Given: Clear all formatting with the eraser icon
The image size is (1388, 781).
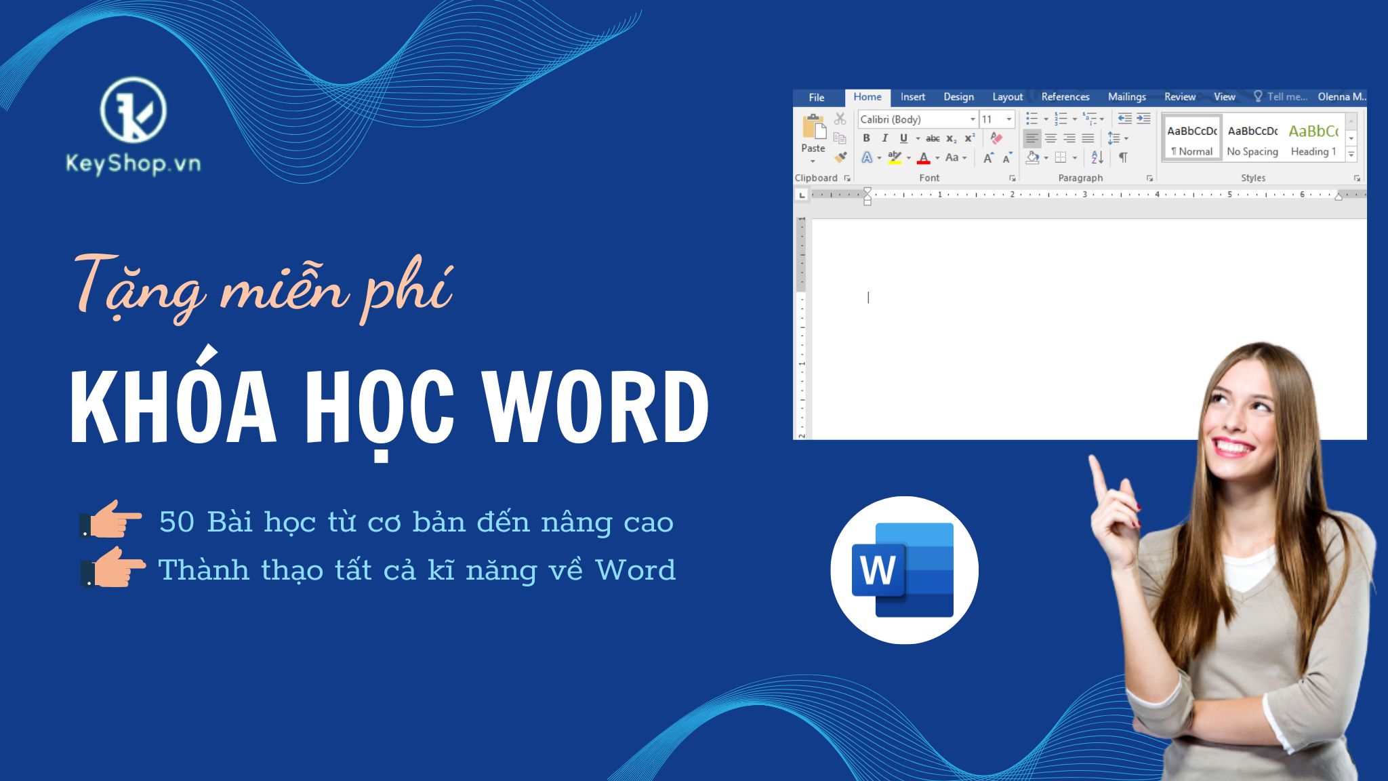Looking at the screenshot, I should (x=996, y=138).
